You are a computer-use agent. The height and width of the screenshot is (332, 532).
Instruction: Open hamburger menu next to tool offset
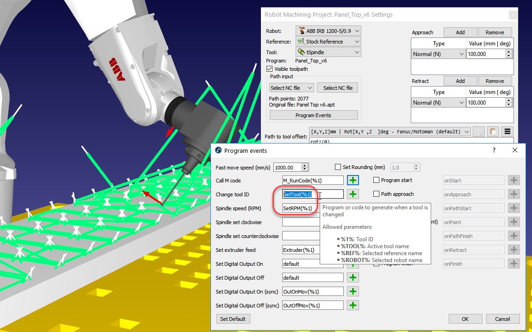[x=507, y=132]
